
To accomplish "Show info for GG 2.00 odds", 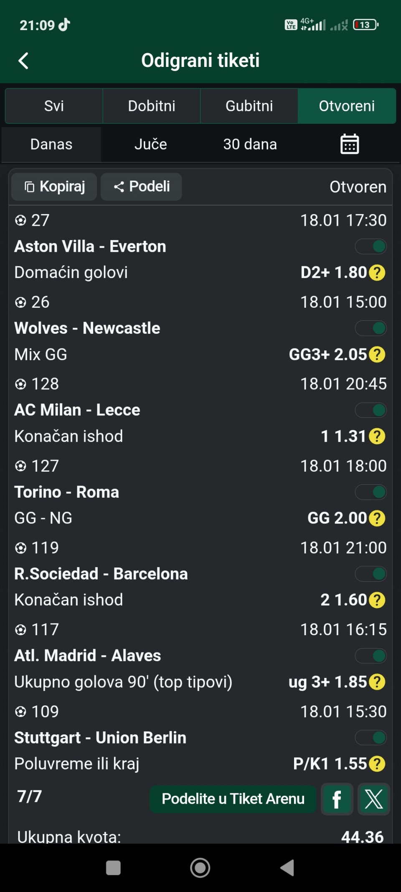I will [377, 519].
